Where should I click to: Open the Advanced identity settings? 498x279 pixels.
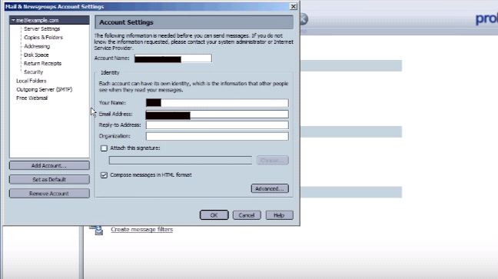[x=270, y=189]
